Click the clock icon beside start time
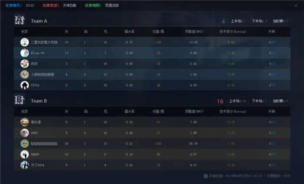Viewport: 304px width, 184px height. tap(205, 176)
